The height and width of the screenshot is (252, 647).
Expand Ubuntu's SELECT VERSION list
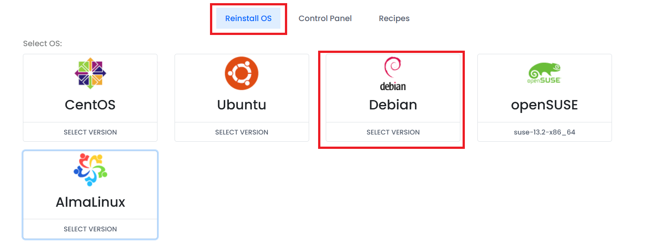click(241, 132)
